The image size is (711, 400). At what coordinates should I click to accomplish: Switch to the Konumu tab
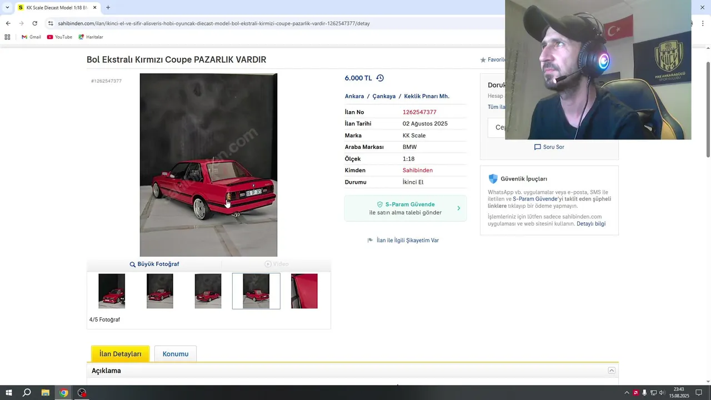click(176, 354)
